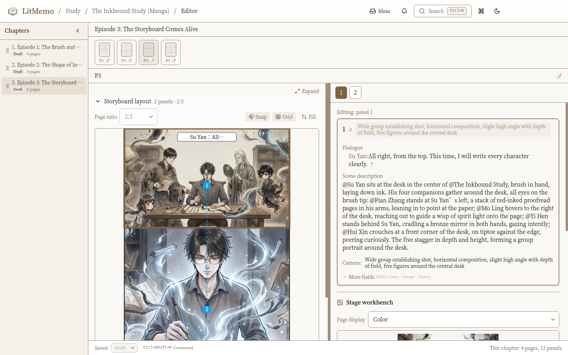Image resolution: width=568 pixels, height=355 pixels.
Task: Click the Fill button
Action: tap(309, 117)
